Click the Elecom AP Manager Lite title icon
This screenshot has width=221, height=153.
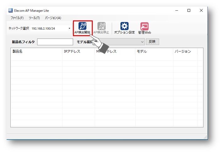click(x=11, y=10)
